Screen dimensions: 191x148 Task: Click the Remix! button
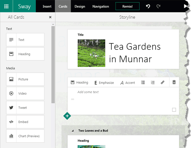point(127,6)
